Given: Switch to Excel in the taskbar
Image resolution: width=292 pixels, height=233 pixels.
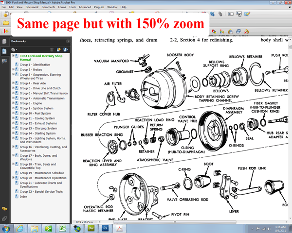Looking at the screenshot, I should (x=63, y=229).
